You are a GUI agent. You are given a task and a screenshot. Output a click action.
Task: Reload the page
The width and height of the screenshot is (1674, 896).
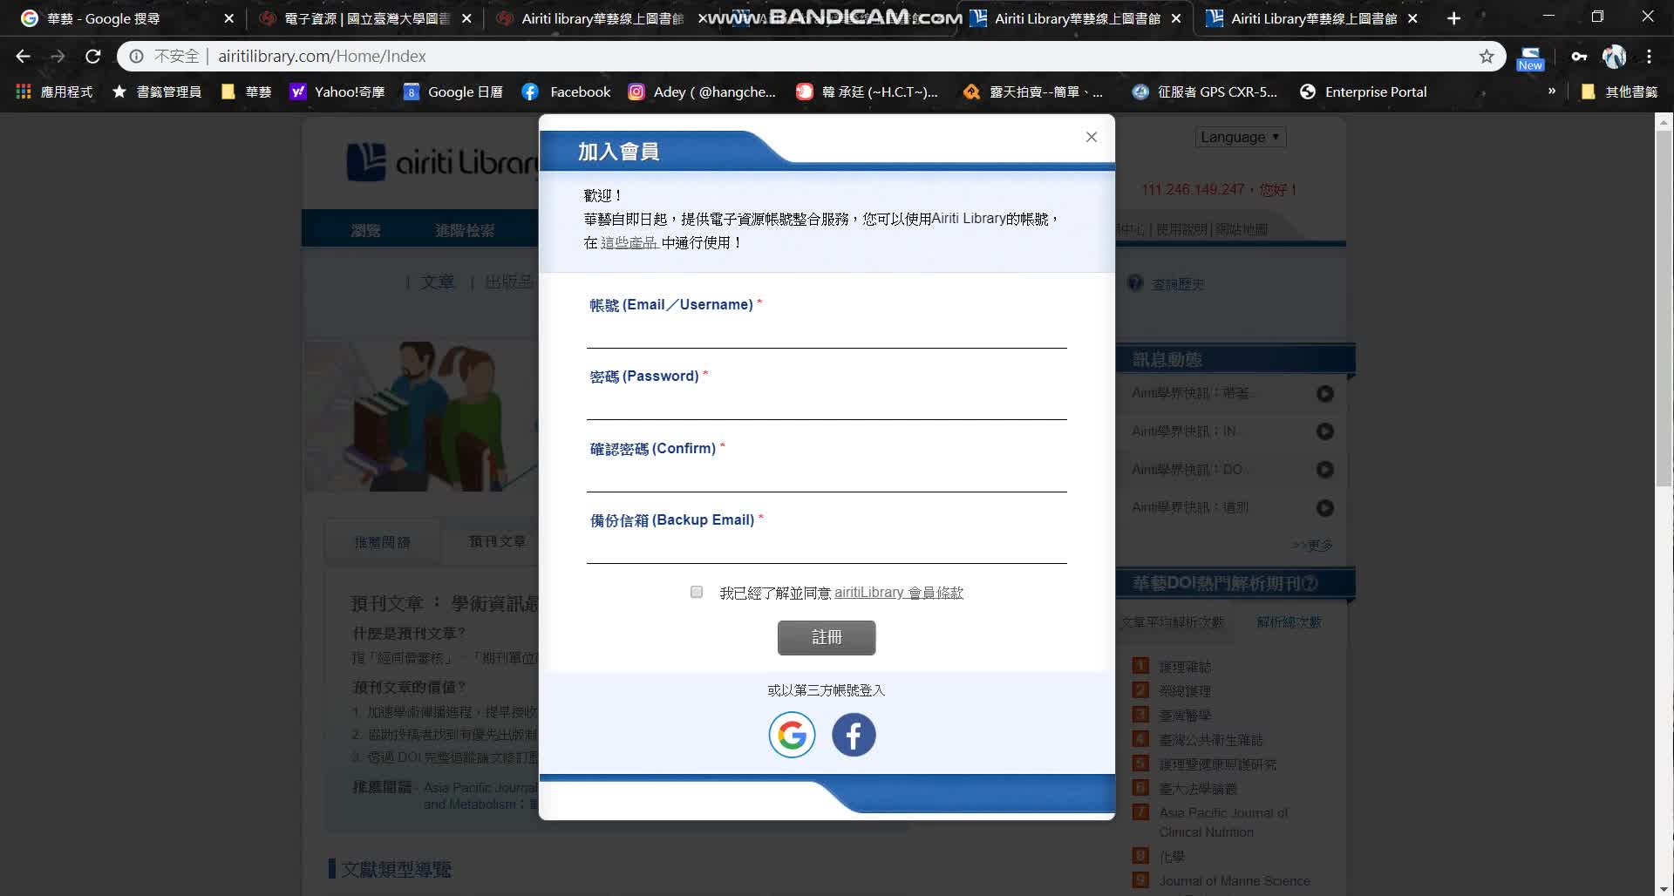pyautogui.click(x=92, y=56)
